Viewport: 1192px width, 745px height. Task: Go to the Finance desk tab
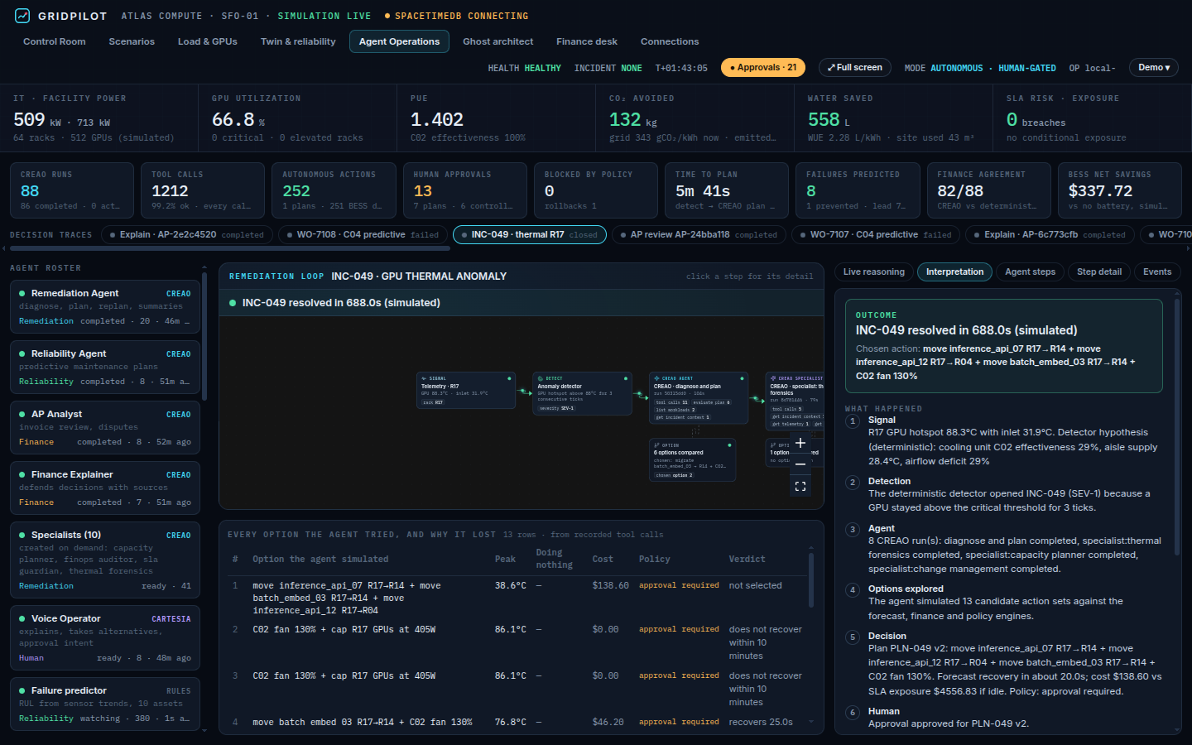587,41
